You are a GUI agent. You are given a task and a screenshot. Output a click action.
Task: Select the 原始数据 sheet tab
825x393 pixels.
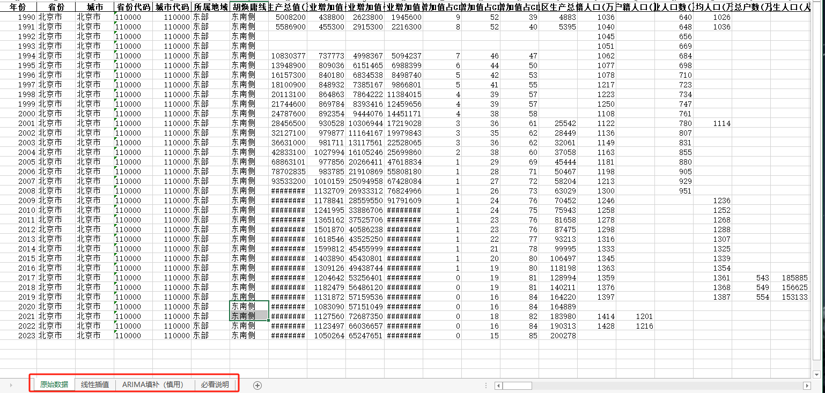54,384
